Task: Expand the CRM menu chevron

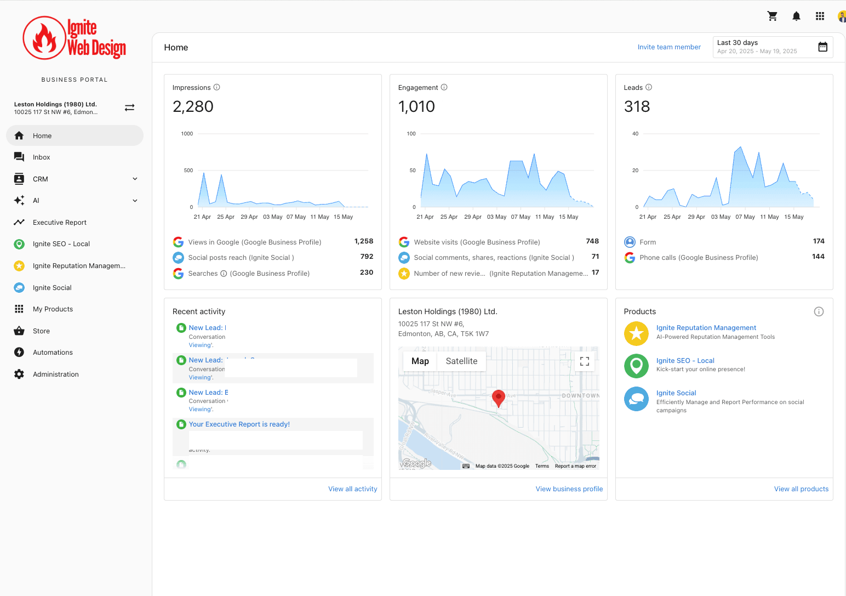Action: tap(135, 179)
